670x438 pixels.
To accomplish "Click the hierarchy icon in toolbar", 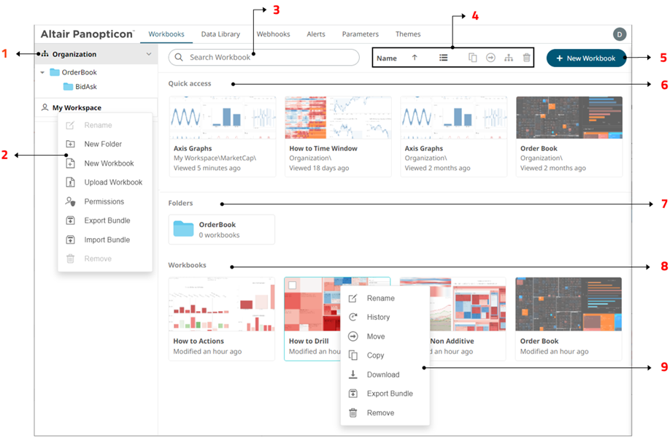I will 509,58.
